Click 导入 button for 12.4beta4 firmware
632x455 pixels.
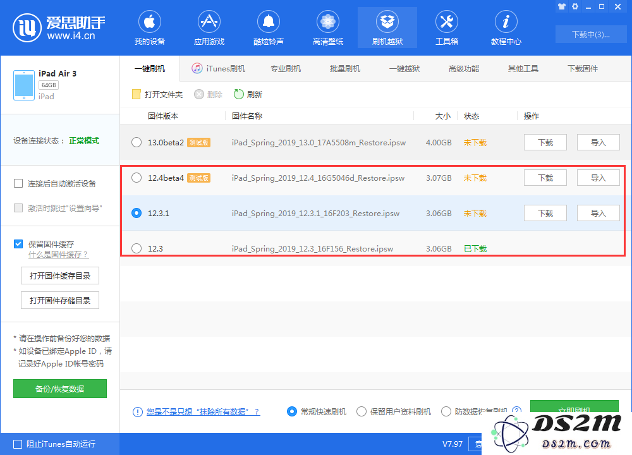click(x=598, y=178)
